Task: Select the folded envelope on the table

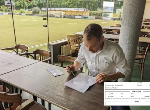Action: (55, 72)
